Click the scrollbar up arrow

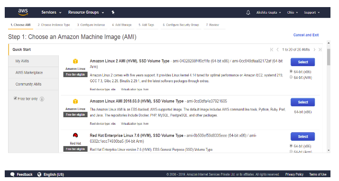click(x=329, y=43)
